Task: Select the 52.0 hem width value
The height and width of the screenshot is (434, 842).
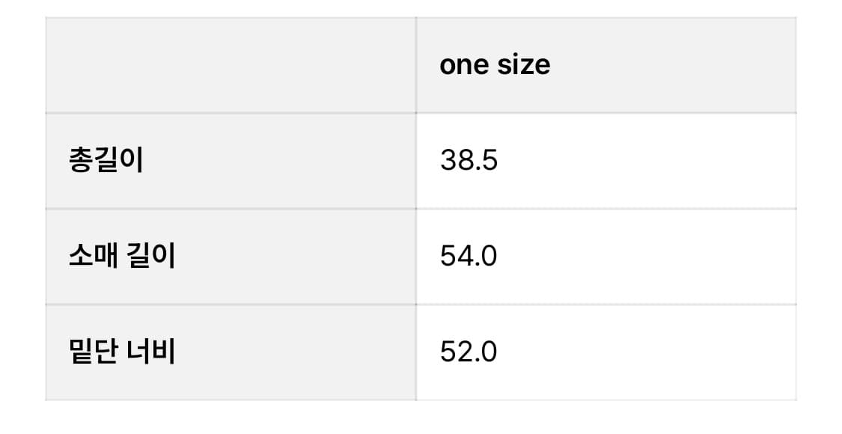Action: click(469, 352)
